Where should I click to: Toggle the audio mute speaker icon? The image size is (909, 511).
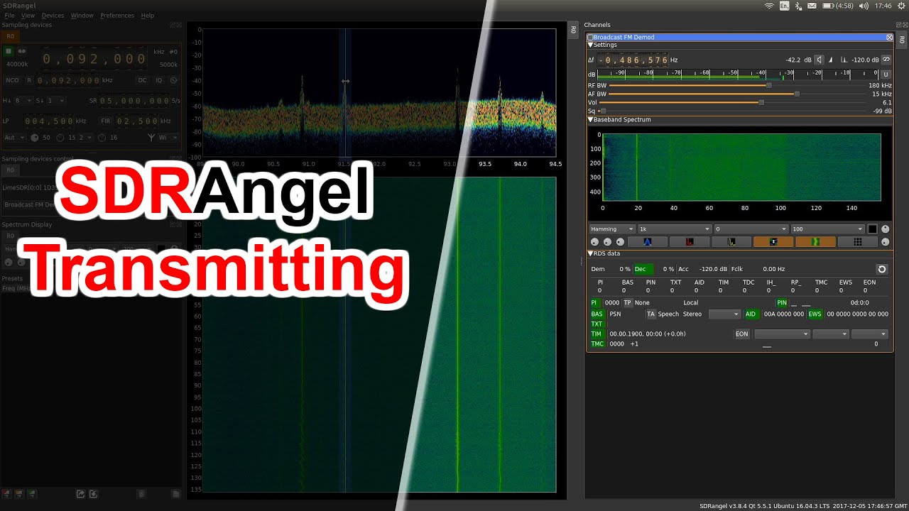(819, 60)
